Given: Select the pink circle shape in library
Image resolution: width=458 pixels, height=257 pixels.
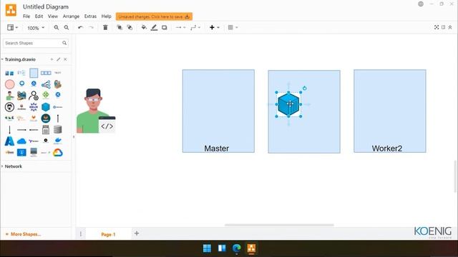Looking at the screenshot, I should [9, 84].
